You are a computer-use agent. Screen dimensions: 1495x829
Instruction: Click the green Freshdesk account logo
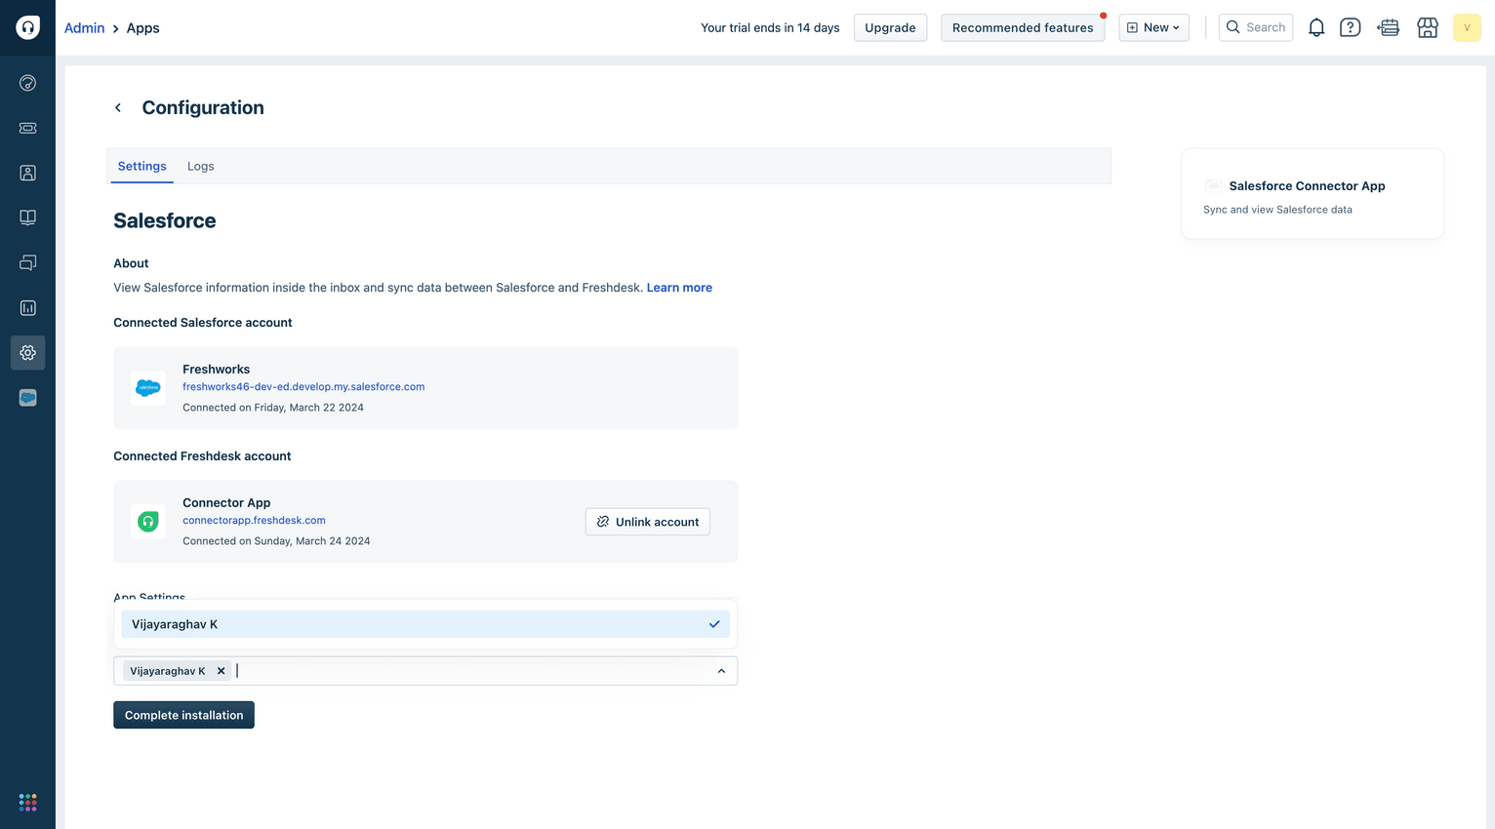point(148,521)
